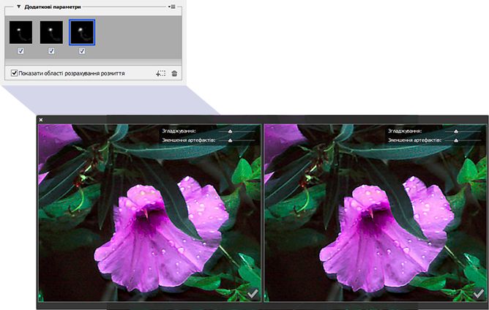Click the trash icon to delete blur trace
Screen dimensions: 489x310
[x=174, y=74]
